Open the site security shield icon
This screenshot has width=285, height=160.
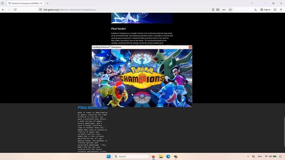pos(40,9)
